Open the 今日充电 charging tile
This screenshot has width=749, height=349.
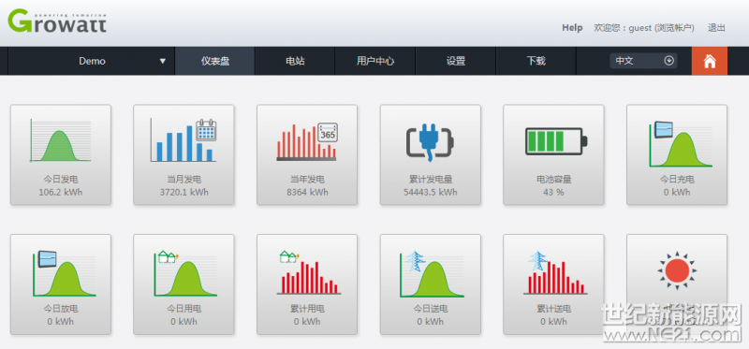677,154
